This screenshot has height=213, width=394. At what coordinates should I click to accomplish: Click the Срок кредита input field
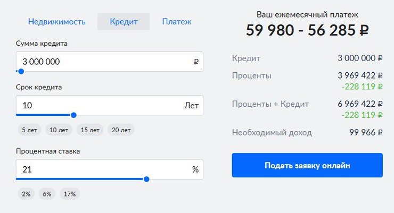click(x=110, y=105)
